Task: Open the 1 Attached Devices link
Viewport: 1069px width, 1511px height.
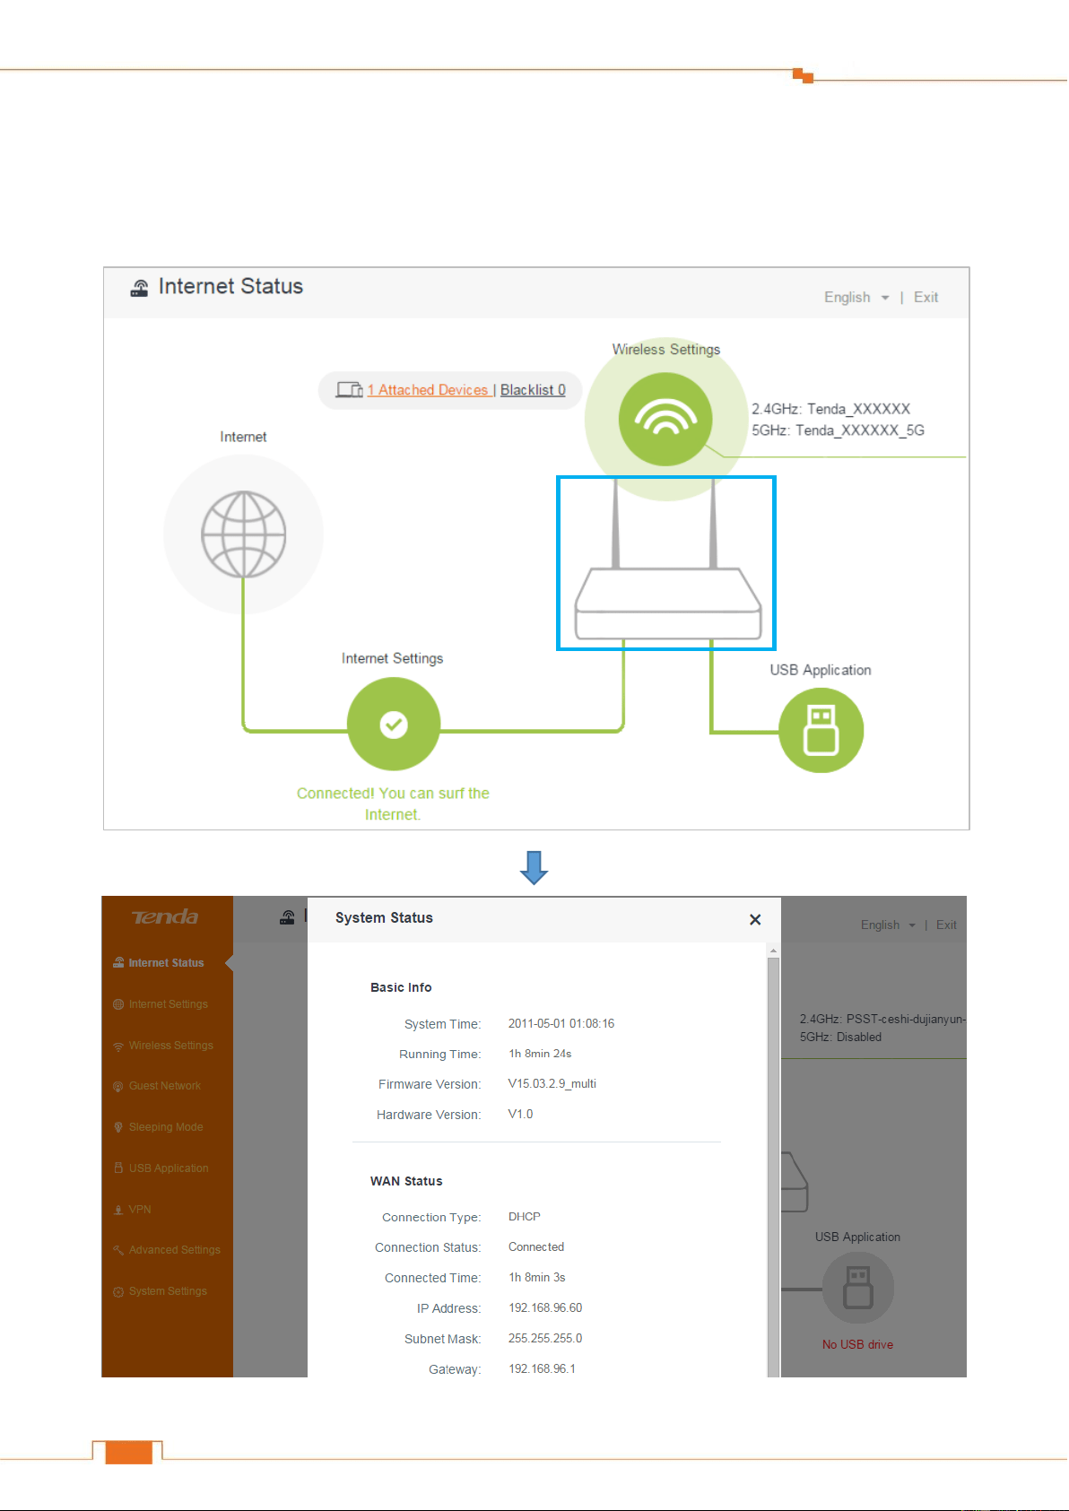Action: (429, 390)
